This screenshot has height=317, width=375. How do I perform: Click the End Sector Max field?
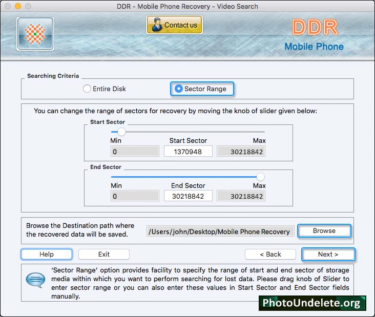coord(241,196)
